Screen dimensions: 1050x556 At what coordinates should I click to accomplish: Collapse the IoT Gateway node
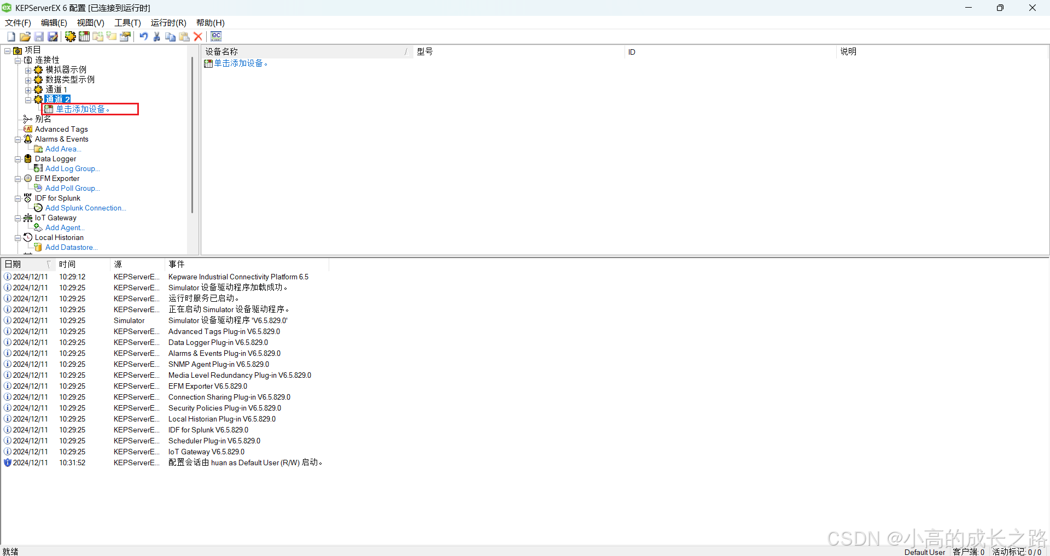tap(17, 218)
